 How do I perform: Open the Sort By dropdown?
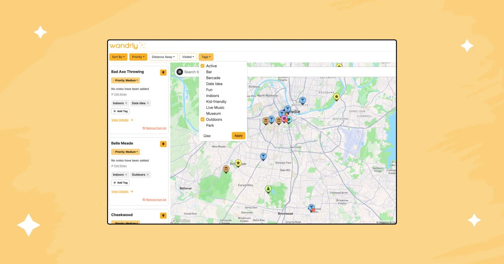[118, 57]
